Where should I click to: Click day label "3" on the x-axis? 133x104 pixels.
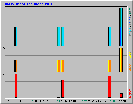click(x=16, y=101)
